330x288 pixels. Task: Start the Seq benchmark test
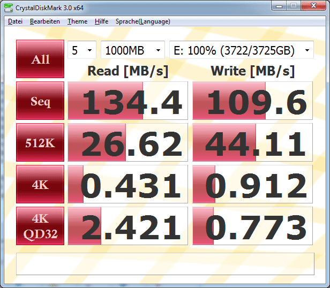pyautogui.click(x=40, y=101)
